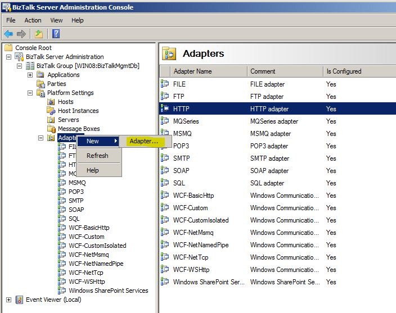
Task: Collapse the Adapters tree node
Action: pos(40,138)
